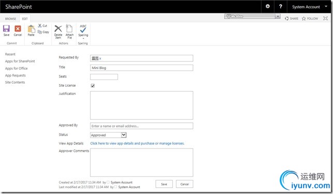
Task: Expand the Status dropdown showing Approved
Action: click(124, 135)
